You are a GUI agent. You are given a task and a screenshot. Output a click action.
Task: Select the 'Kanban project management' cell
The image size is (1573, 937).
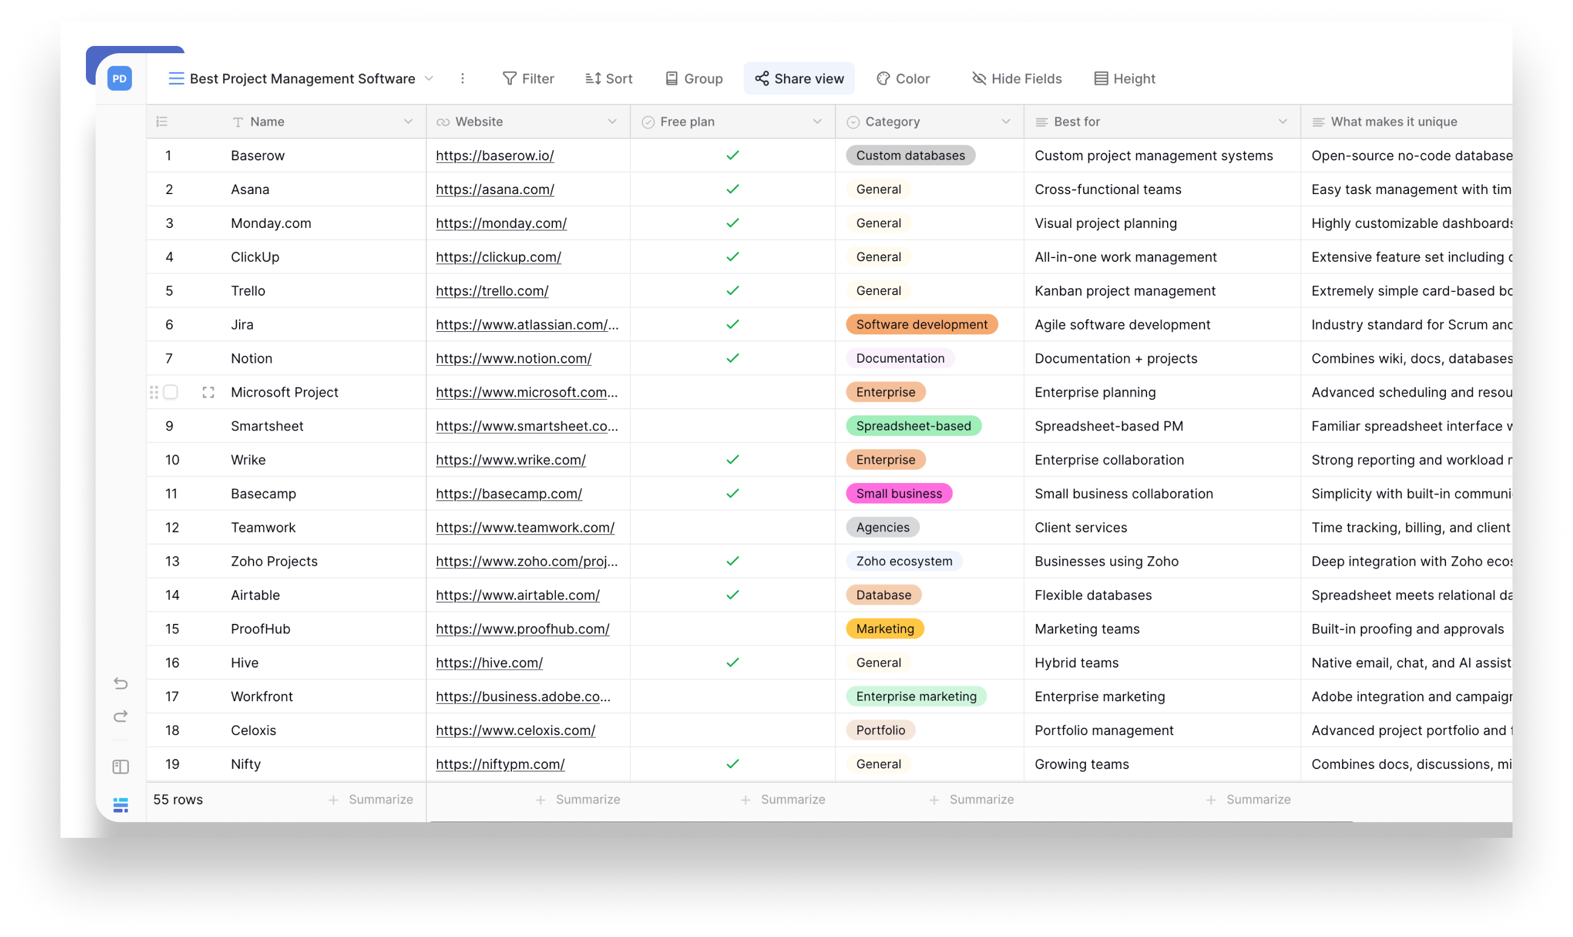pyautogui.click(x=1162, y=290)
